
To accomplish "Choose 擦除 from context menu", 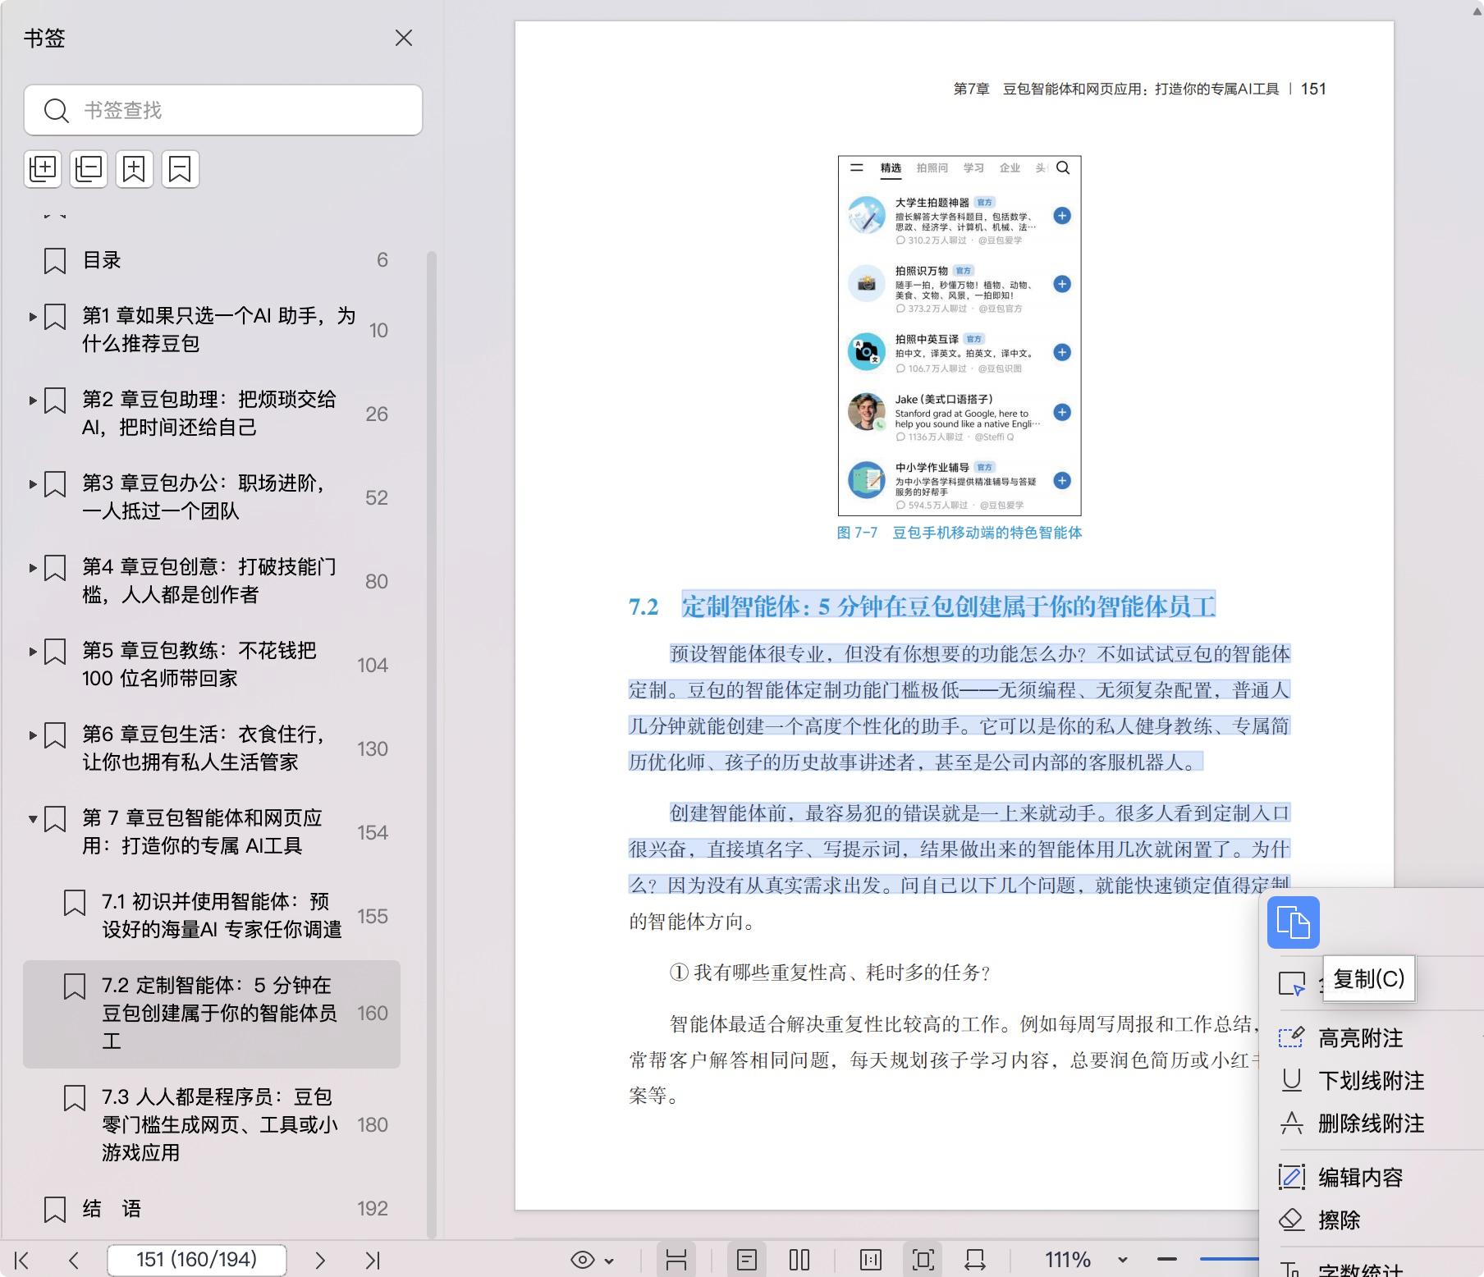I will pos(1339,1220).
